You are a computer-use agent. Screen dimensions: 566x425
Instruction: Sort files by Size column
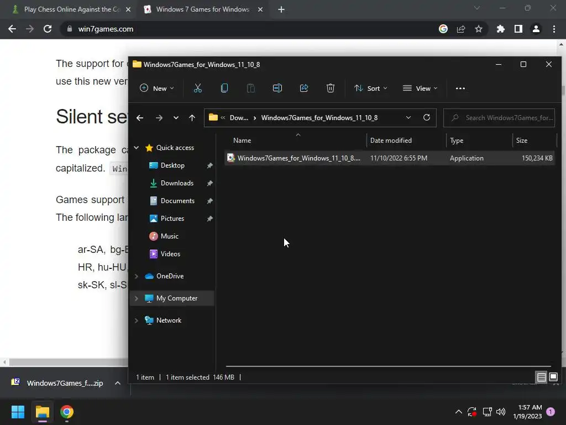[x=522, y=140]
